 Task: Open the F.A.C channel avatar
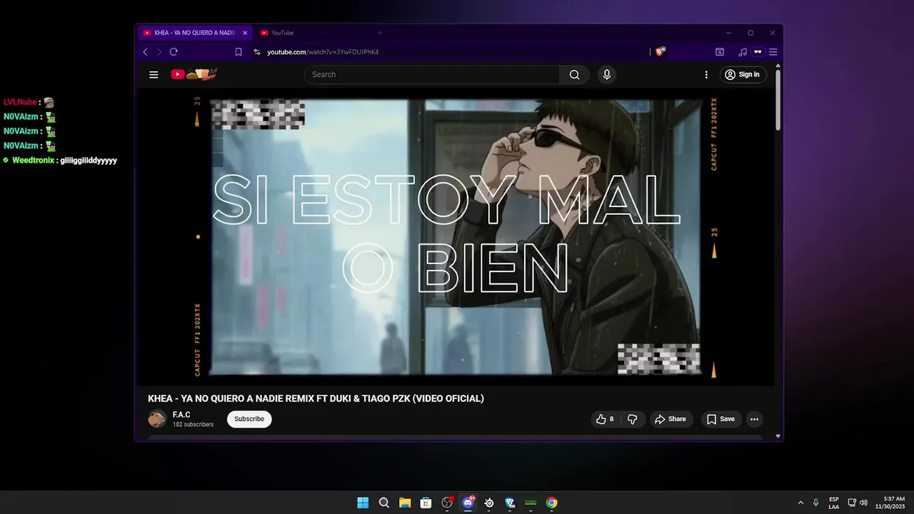[x=157, y=419]
